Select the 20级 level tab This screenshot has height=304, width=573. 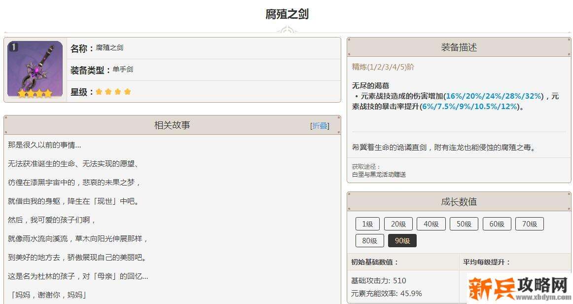click(x=398, y=224)
